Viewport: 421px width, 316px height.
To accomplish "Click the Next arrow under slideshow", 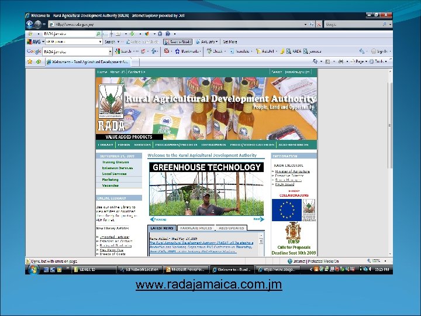I will point(259,219).
